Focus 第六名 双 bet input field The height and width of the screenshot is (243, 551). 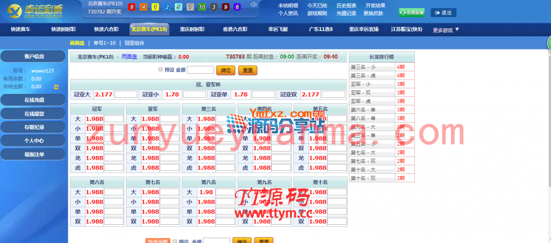click(x=114, y=221)
